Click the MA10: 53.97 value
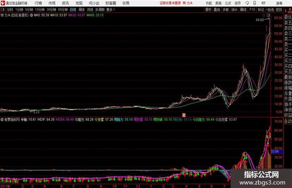Screen dimensions: 292x188 (59, 15)
